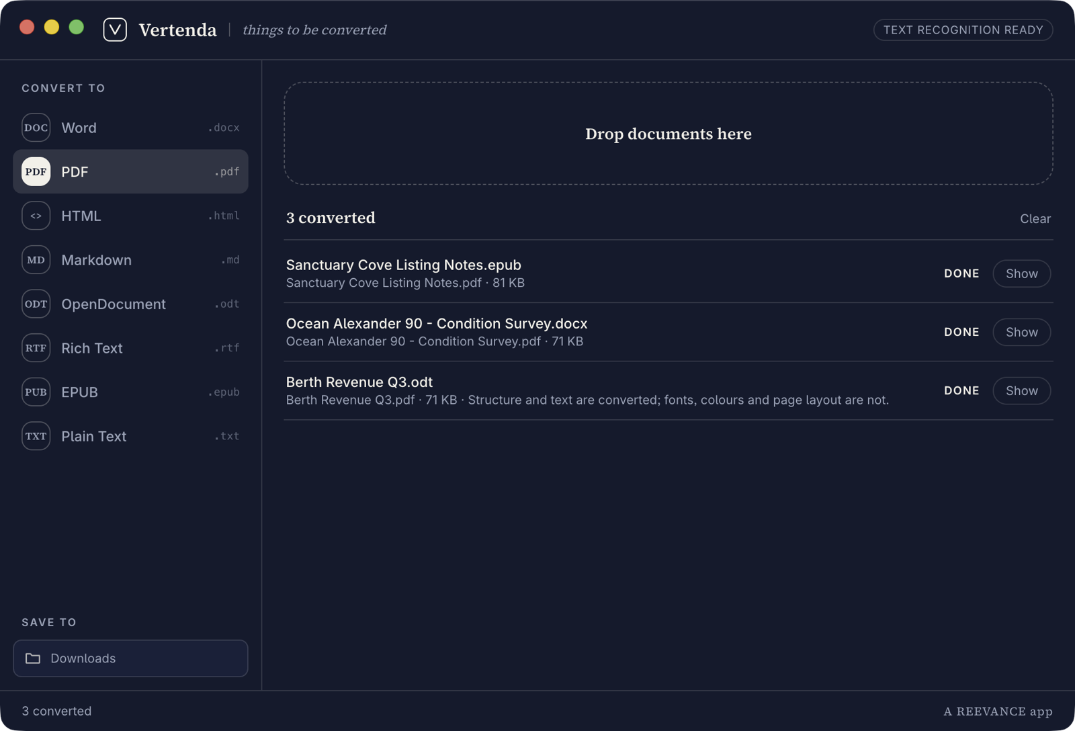This screenshot has height=731, width=1075.
Task: Click the Vertenda logo icon
Action: (115, 30)
